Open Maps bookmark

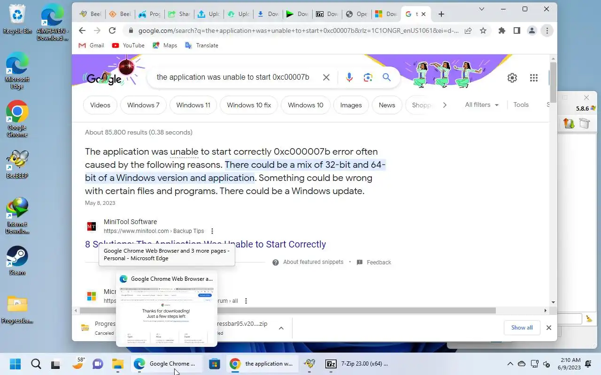click(x=165, y=45)
